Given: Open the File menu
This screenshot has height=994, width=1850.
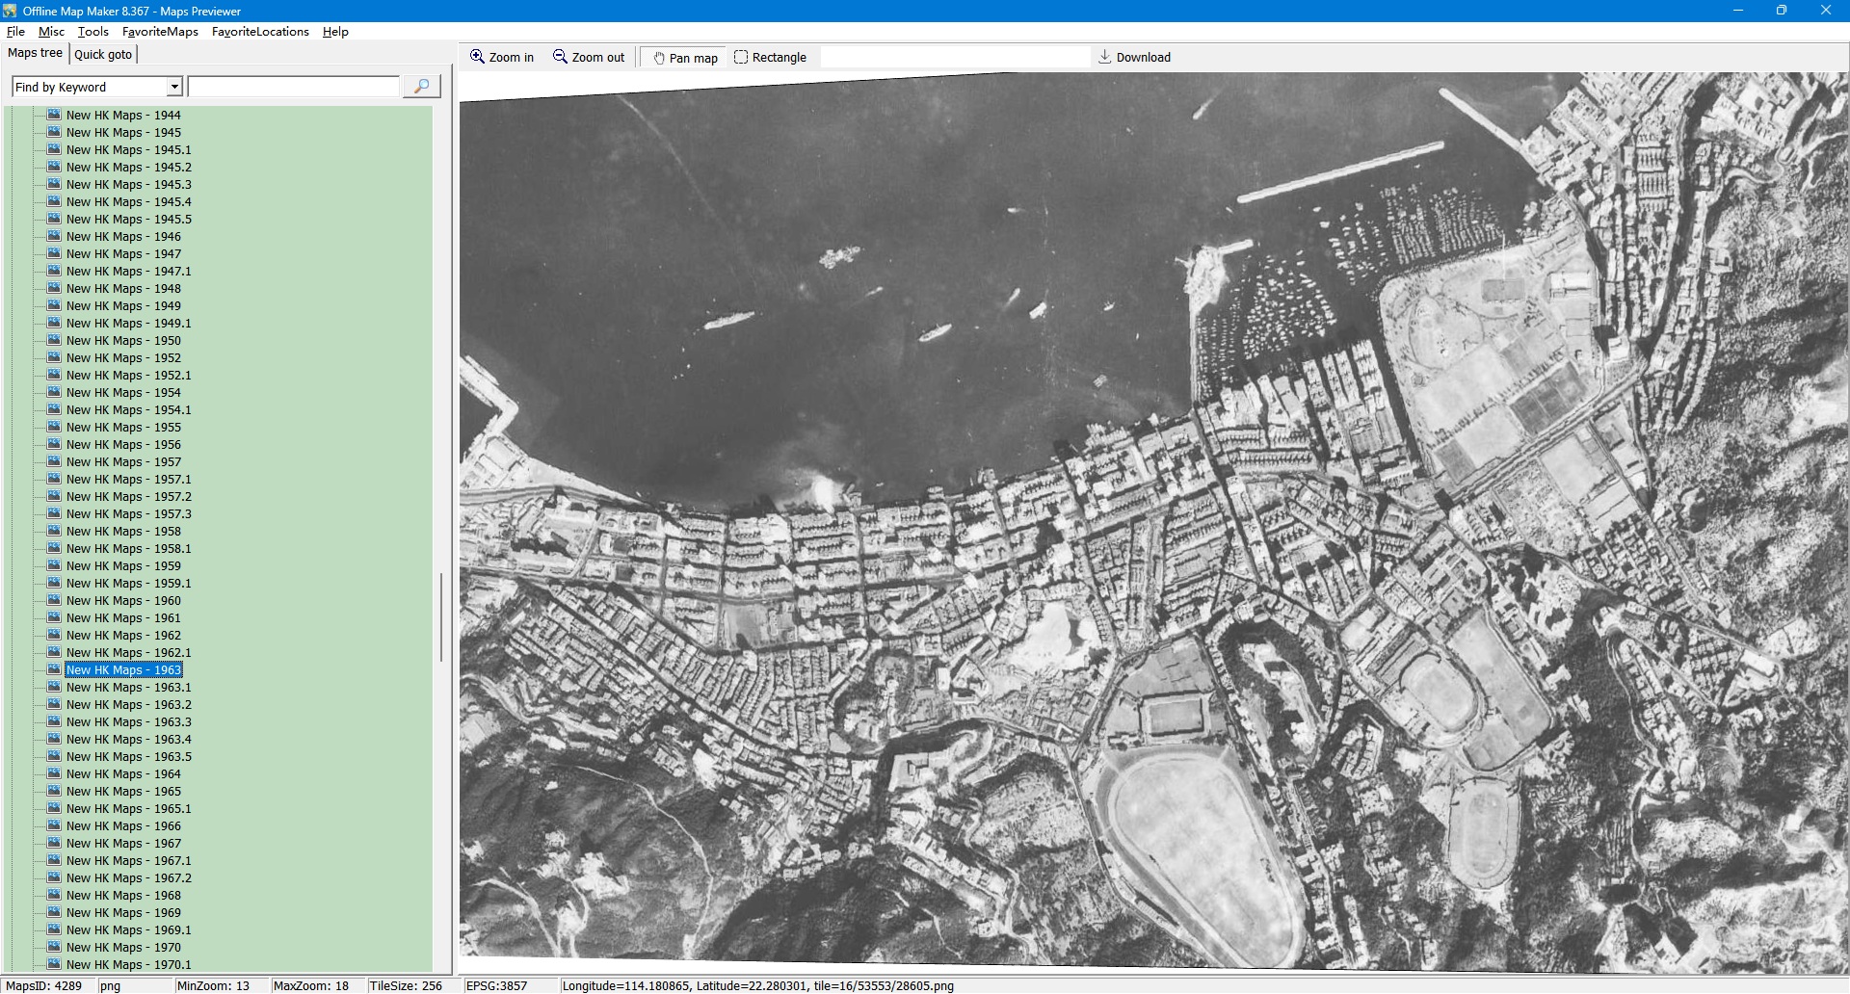Looking at the screenshot, I should coord(15,32).
